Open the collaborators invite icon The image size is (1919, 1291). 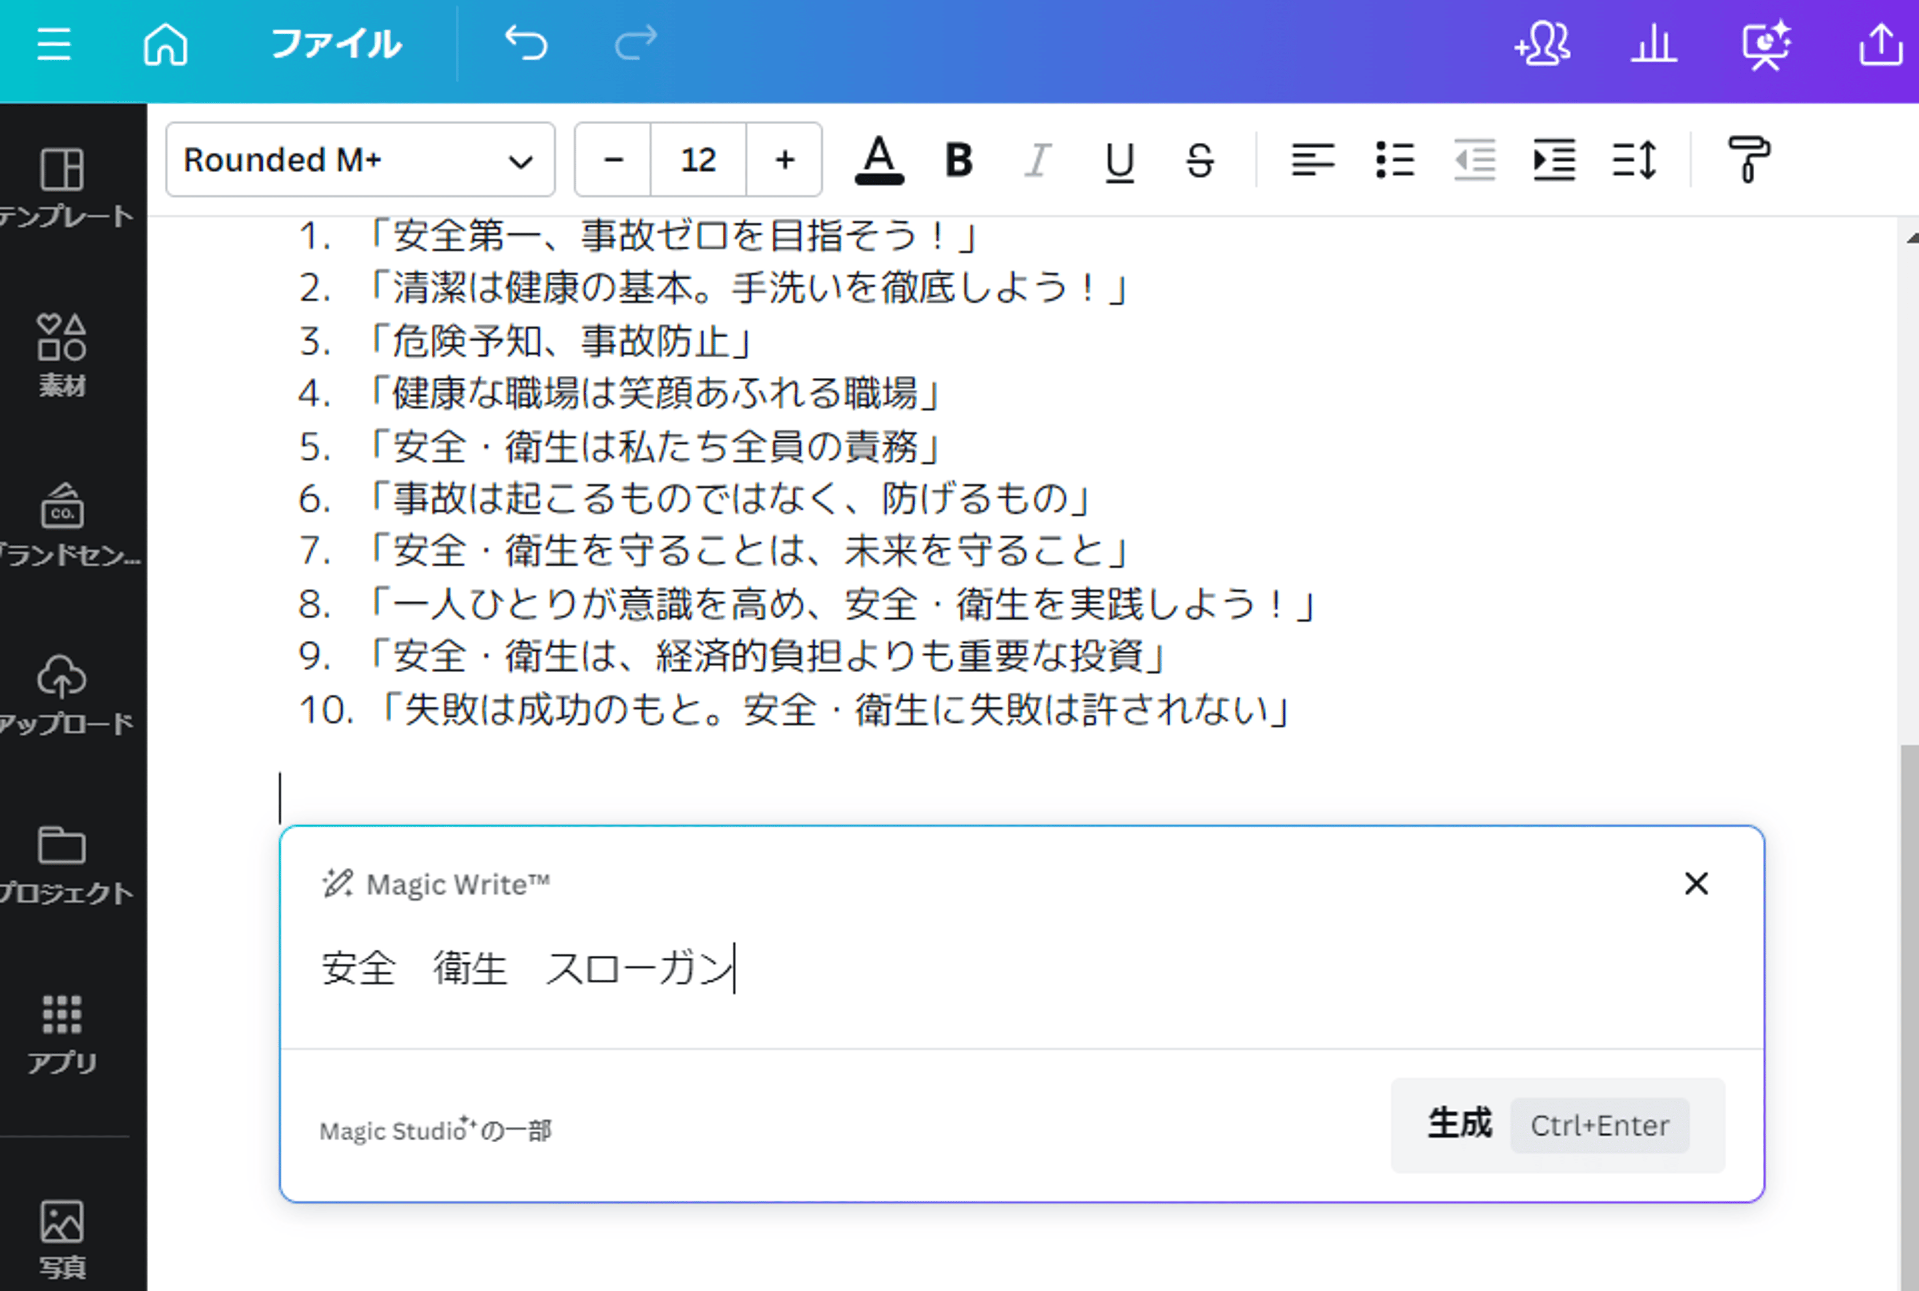pyautogui.click(x=1543, y=44)
